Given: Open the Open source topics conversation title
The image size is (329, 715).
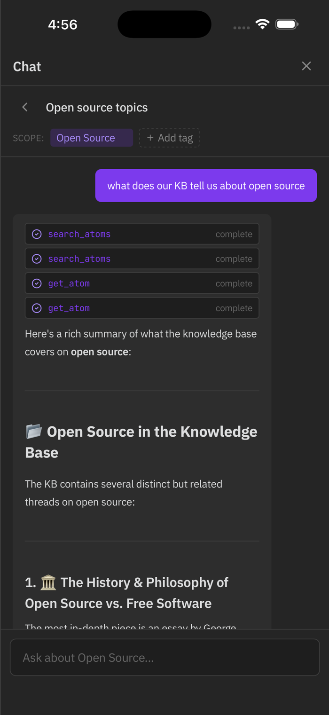Looking at the screenshot, I should [x=97, y=107].
